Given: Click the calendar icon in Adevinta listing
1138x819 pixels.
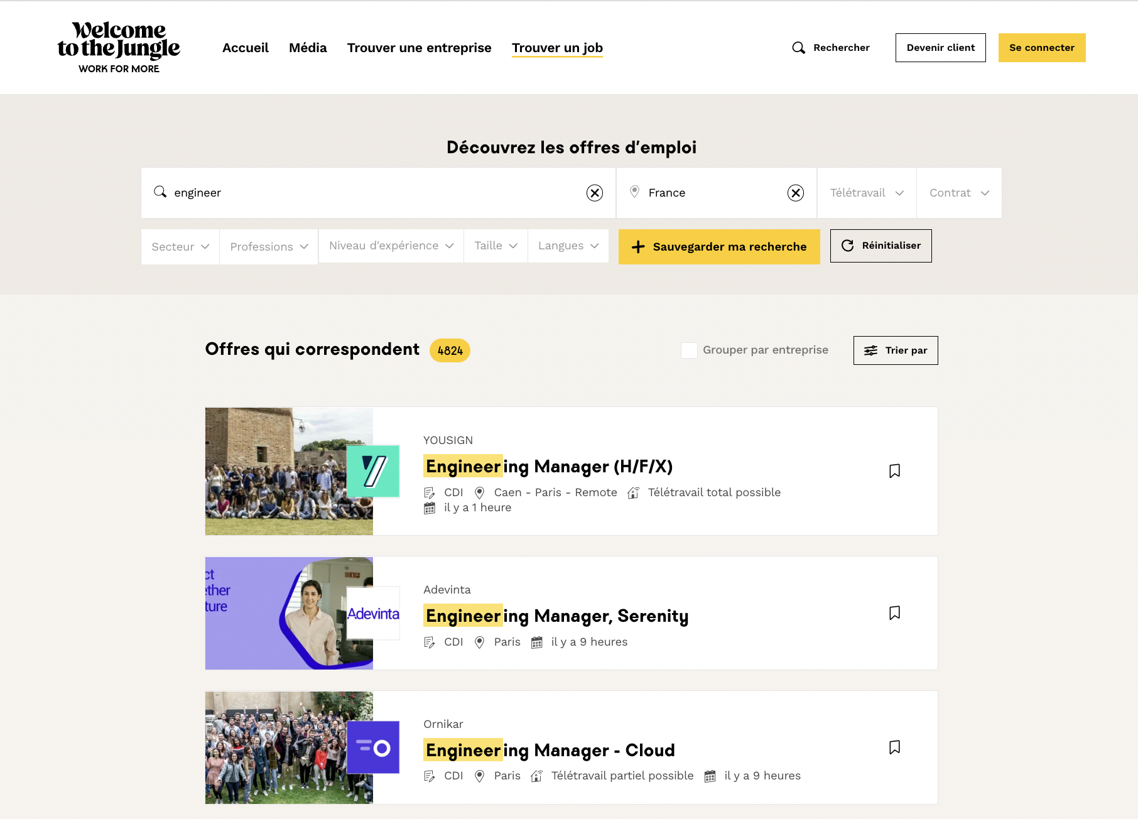Looking at the screenshot, I should click(536, 643).
